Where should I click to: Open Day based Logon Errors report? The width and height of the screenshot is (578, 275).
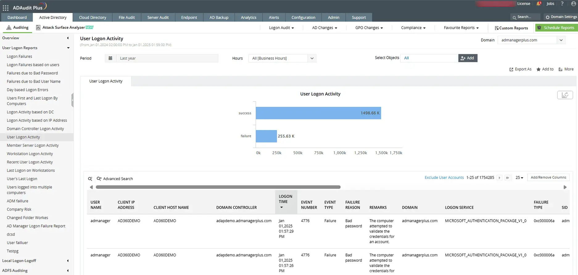click(27, 90)
